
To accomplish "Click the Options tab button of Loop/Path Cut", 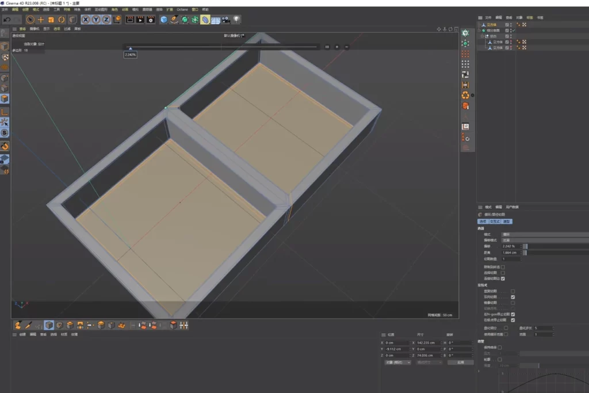I will 482,222.
